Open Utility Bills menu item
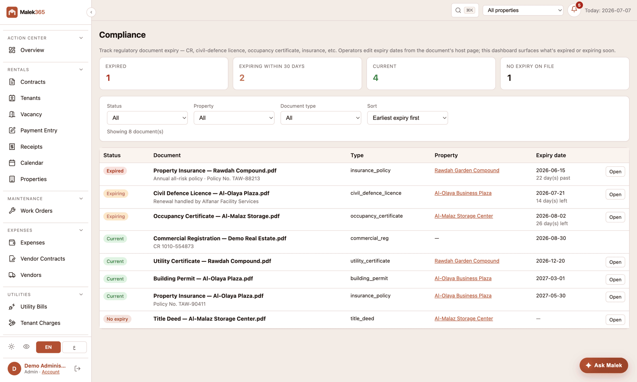This screenshot has width=637, height=382. click(x=45, y=307)
